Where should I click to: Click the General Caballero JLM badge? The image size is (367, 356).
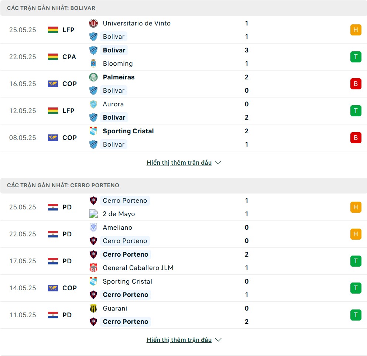(93, 267)
